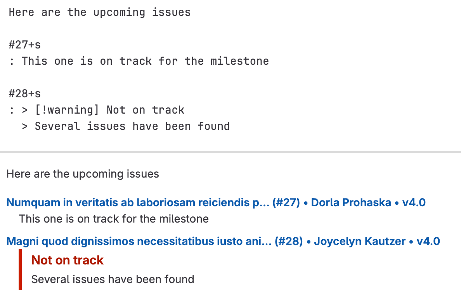The height and width of the screenshot is (304, 461).
Task: Click the v4.0 milestone on issue #27
Action: tap(414, 202)
